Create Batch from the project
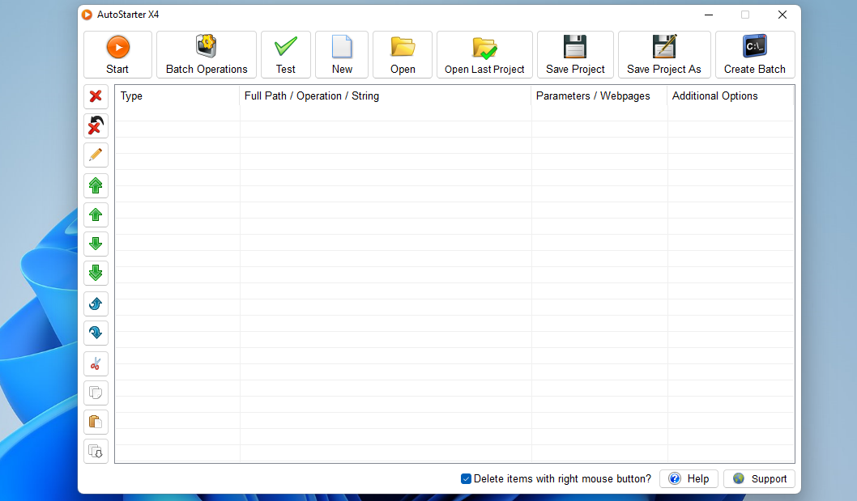 (754, 54)
